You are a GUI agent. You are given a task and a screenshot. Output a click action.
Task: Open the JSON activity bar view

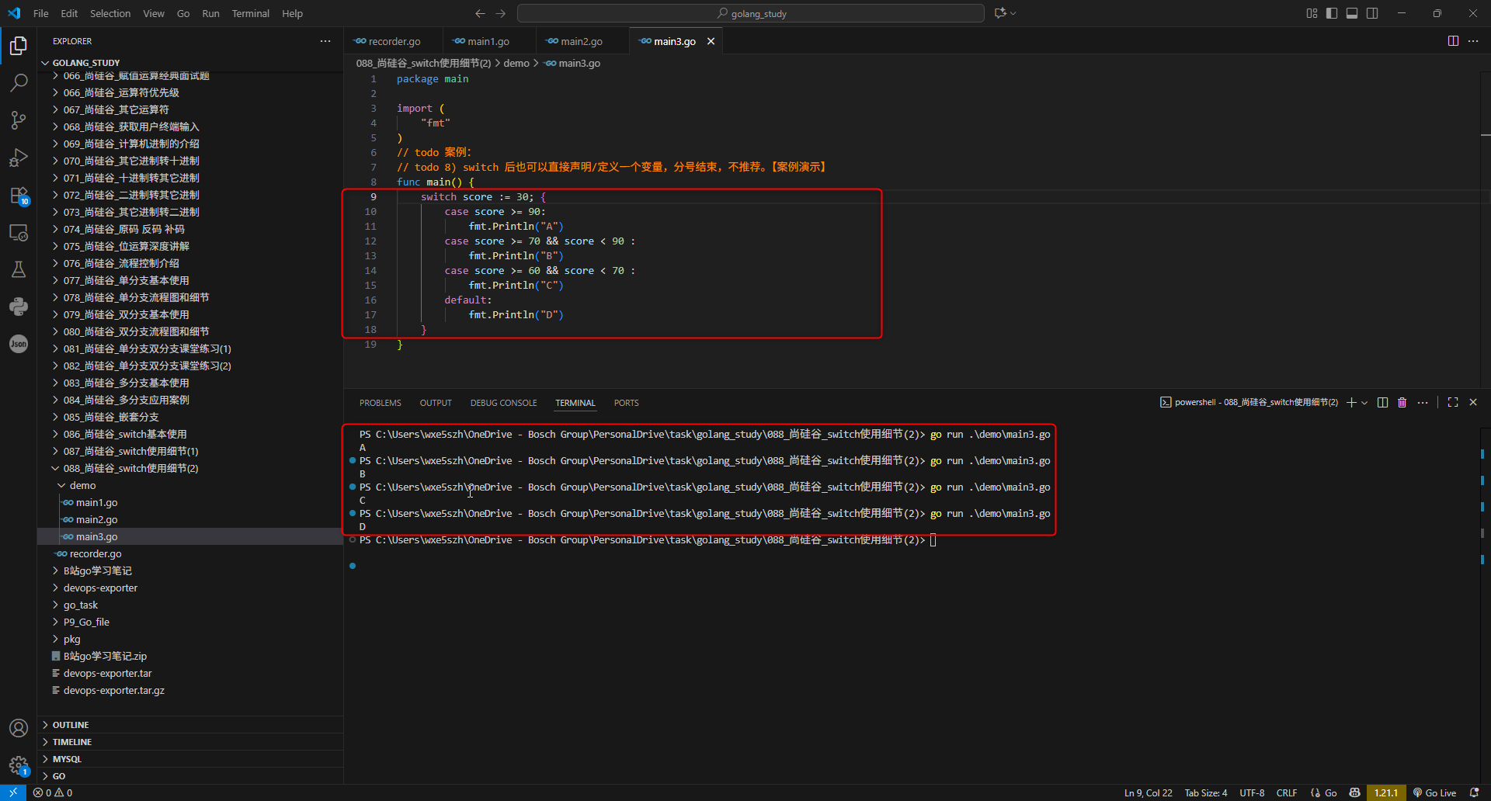(x=19, y=344)
